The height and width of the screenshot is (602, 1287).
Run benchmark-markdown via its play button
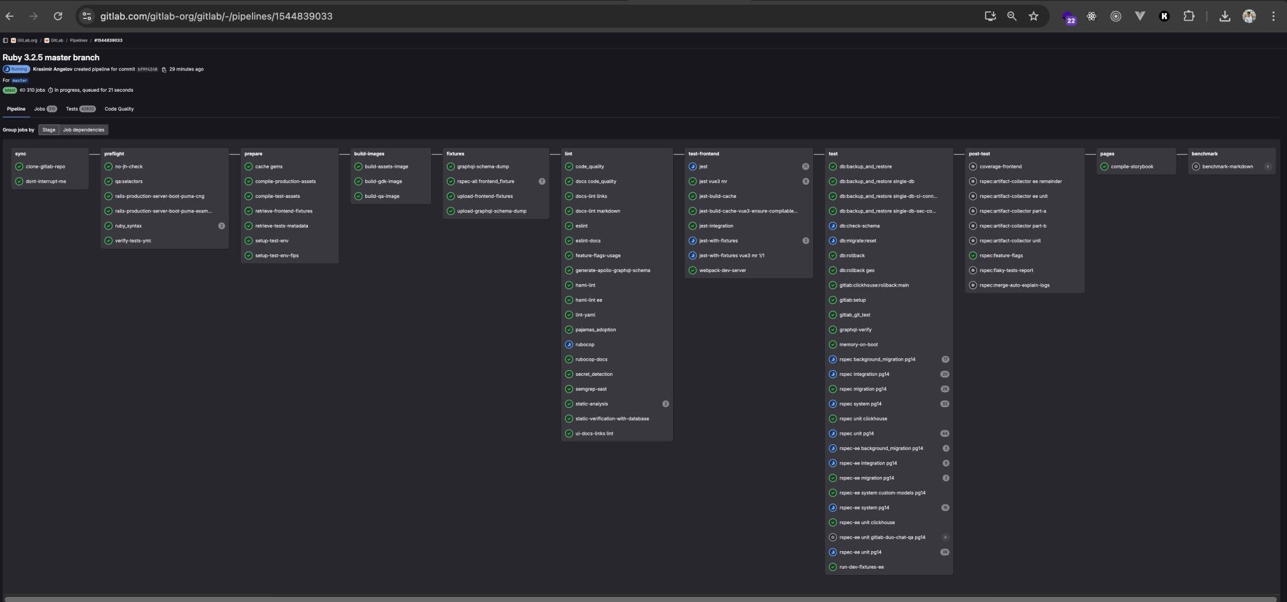[1268, 167]
